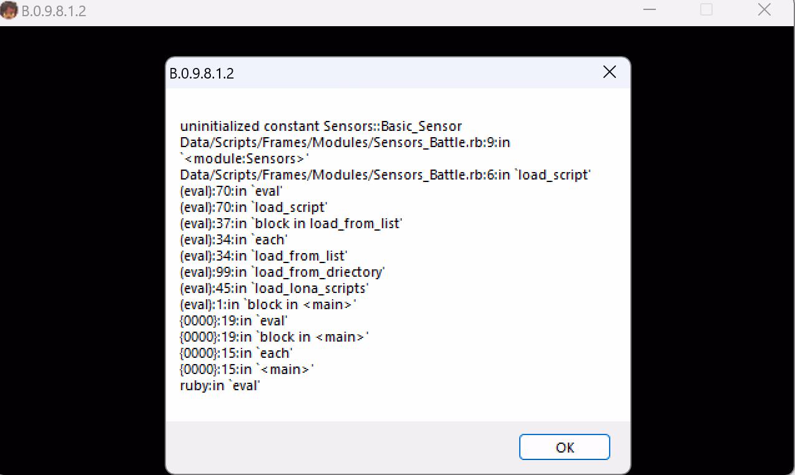Minimize the main game window
This screenshot has height=475, width=795.
[650, 10]
